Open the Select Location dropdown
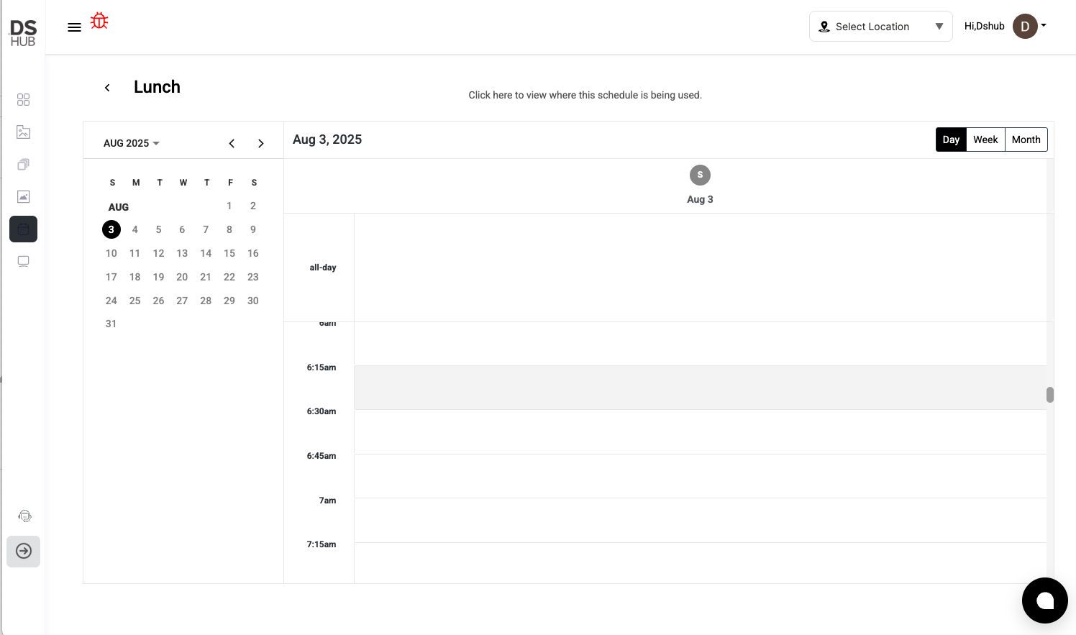Image resolution: width=1076 pixels, height=635 pixels. 880,27
